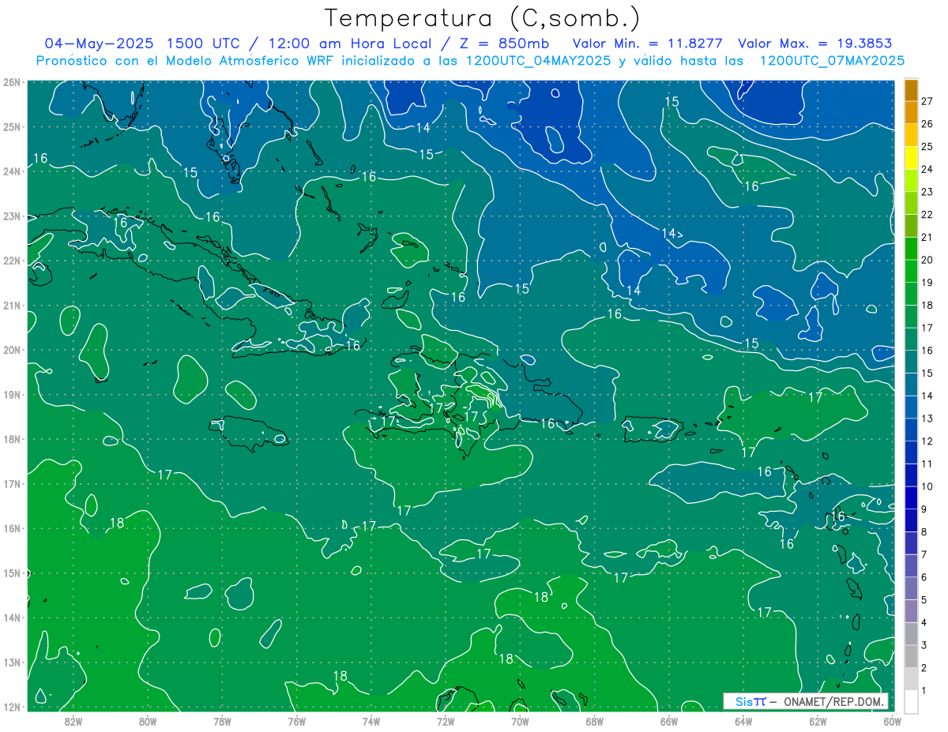Viewport: 948px width, 732px height.
Task: Click the 62W longitude axis label
Action: click(x=818, y=720)
